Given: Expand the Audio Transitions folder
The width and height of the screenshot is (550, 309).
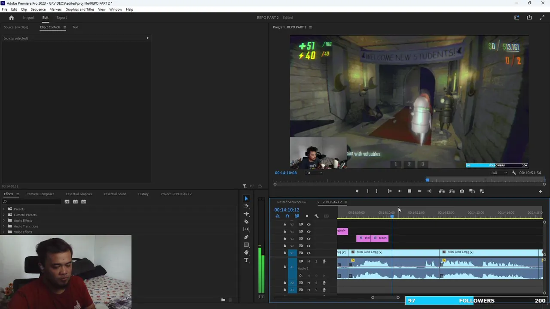Looking at the screenshot, I should click(4, 226).
